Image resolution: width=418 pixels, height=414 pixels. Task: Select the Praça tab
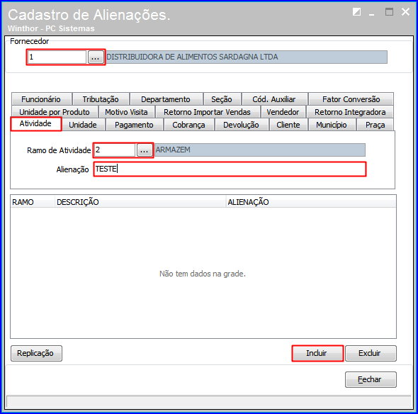(x=375, y=125)
